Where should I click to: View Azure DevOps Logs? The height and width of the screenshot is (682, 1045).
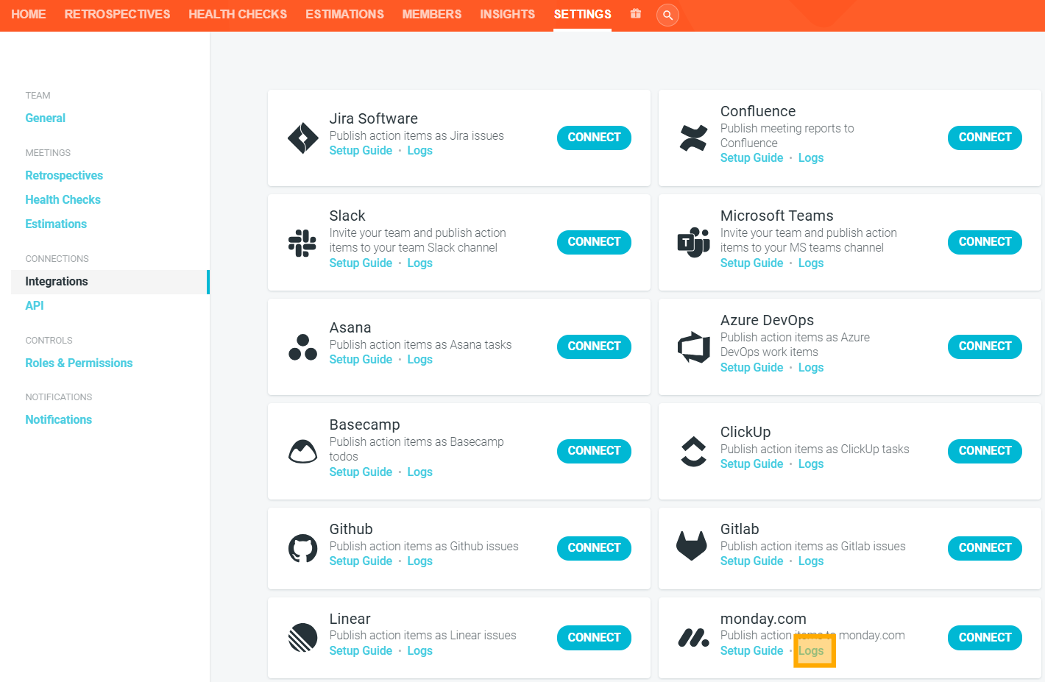[811, 368]
